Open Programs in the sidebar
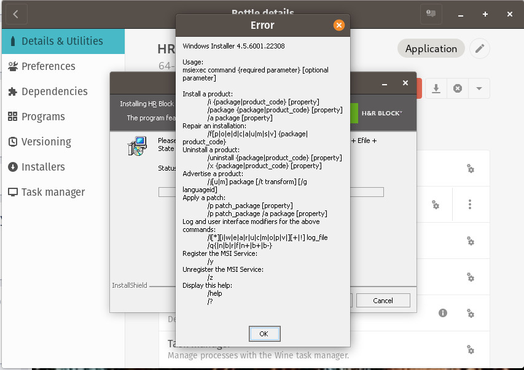This screenshot has width=524, height=370. 63,117
